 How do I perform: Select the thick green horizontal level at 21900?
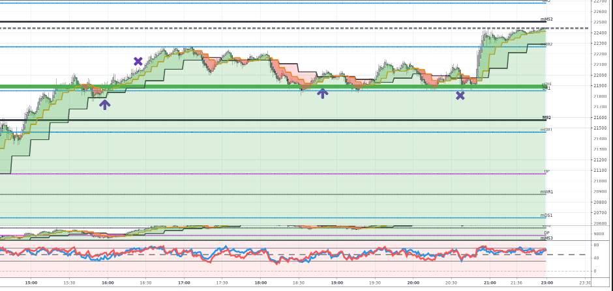261,86
